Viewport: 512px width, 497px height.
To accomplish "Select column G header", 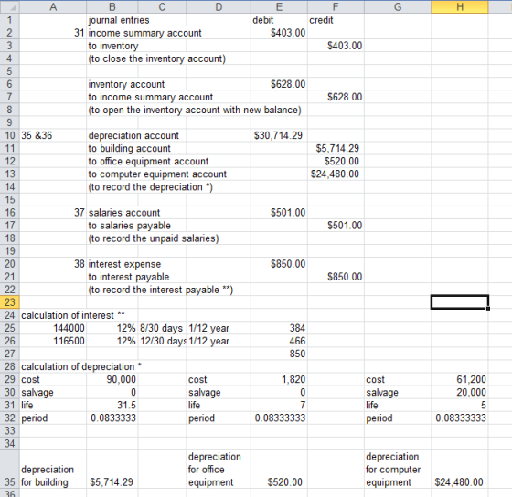I will coord(398,6).
